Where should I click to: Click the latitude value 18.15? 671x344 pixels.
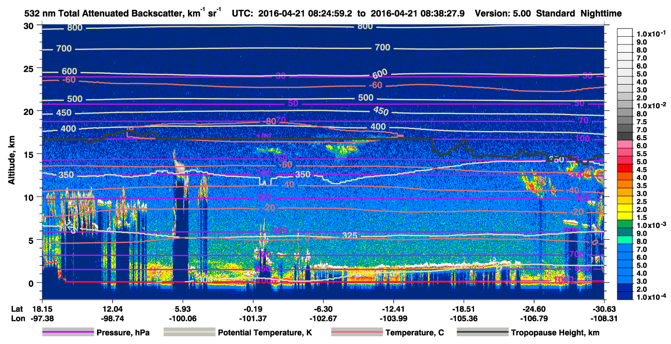[x=43, y=308]
